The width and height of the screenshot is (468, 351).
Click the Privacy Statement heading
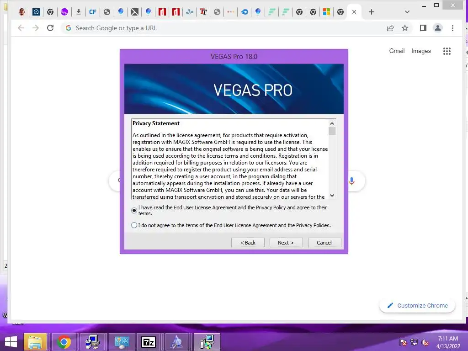156,123
